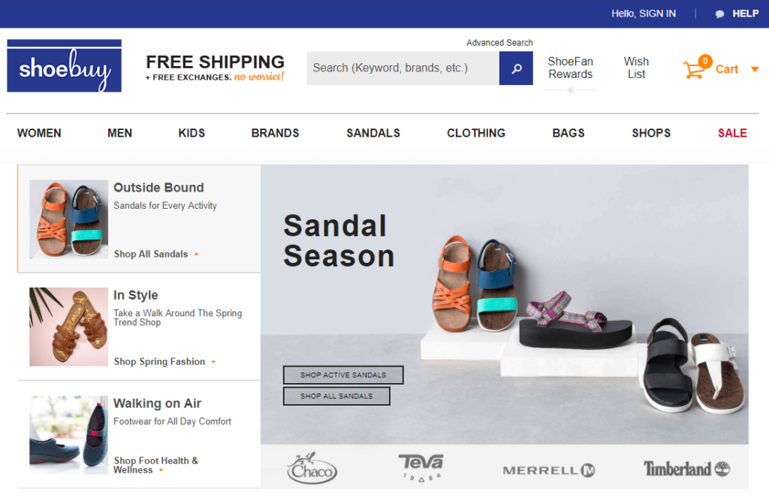Screen dimensions: 769x504
Task: Open the WOMEN menu
Action: coord(39,133)
